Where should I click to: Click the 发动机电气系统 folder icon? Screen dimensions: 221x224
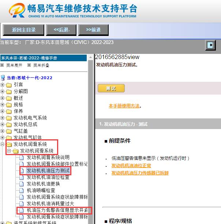9,118
